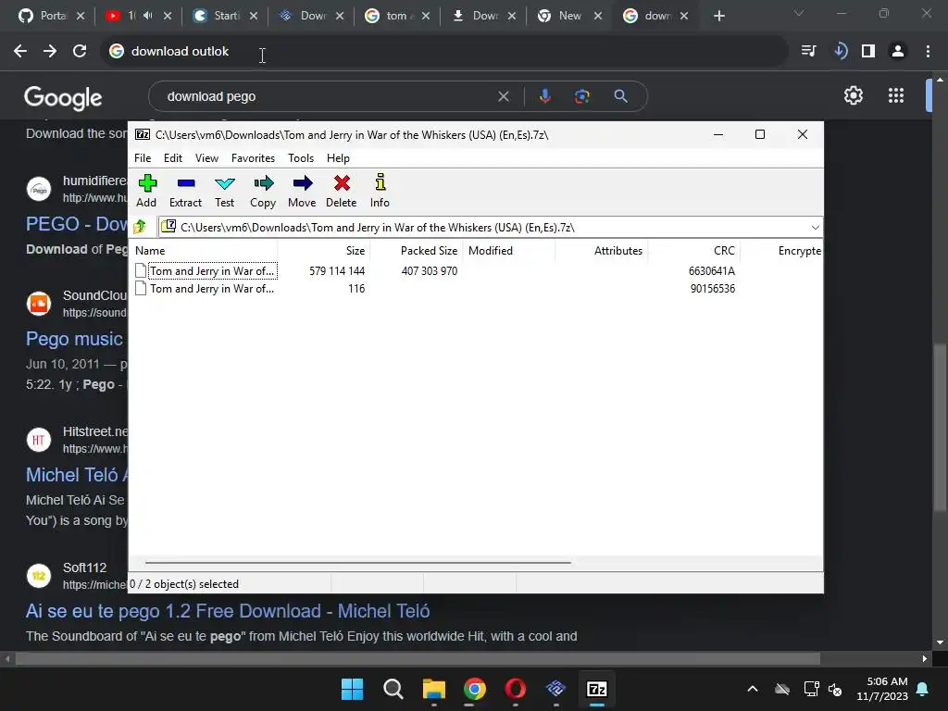This screenshot has height=711, width=948.
Task: Mute the YouTube tab audio icon
Action: click(148, 16)
